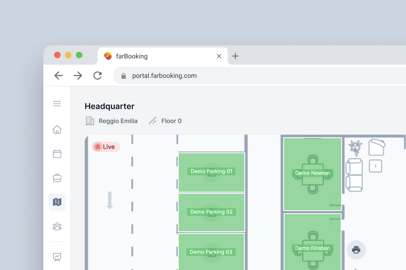
Task: Click the padlock icon in the address bar
Action: click(123, 76)
